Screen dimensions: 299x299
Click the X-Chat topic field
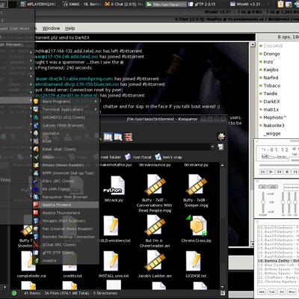[145, 37]
